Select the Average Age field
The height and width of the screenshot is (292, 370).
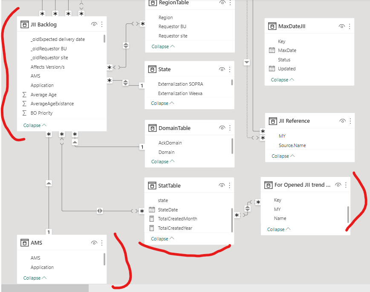tap(43, 95)
